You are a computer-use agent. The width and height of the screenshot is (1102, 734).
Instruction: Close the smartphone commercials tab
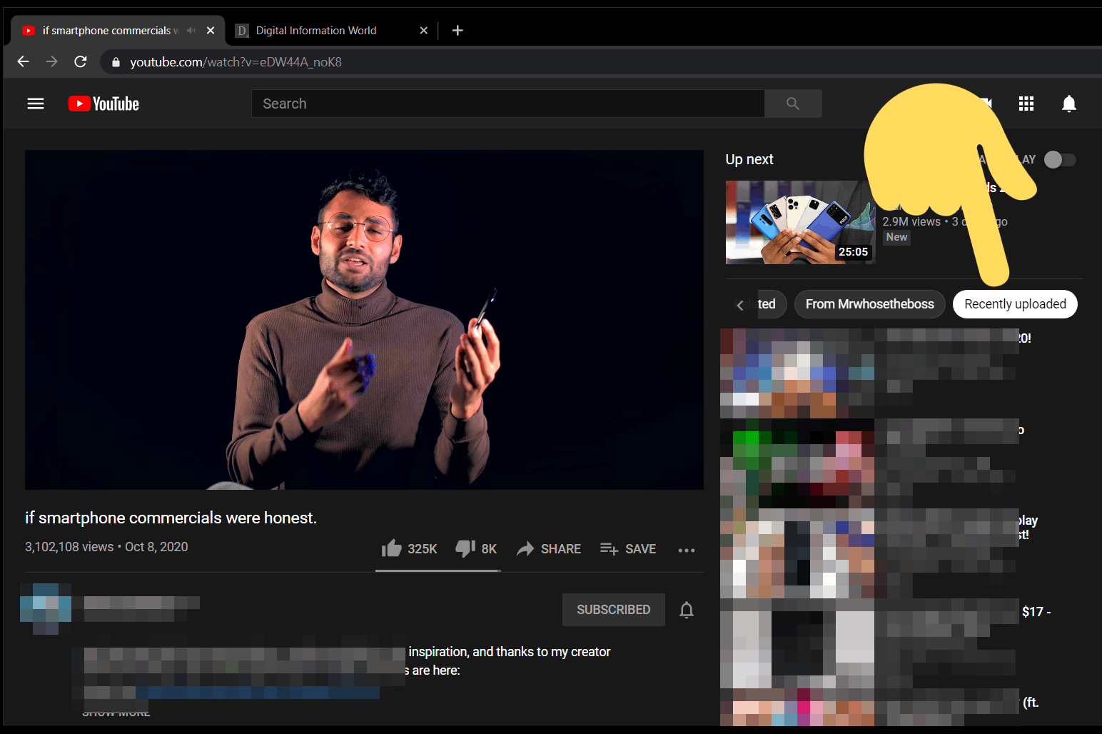pos(211,31)
